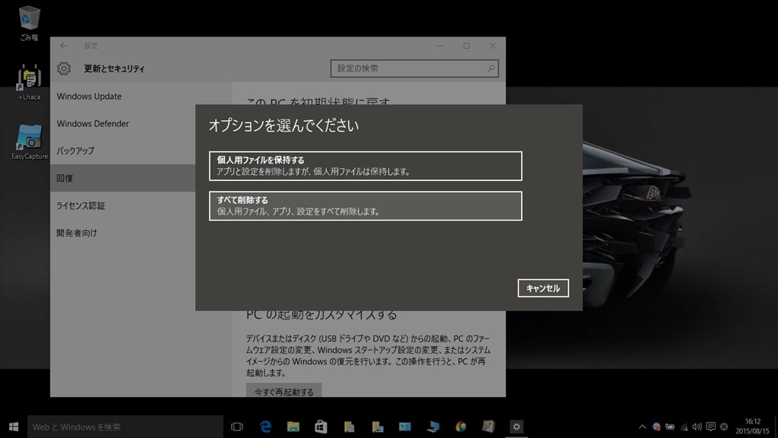Open the +Lhaca desktop shortcut
The image size is (778, 438).
(x=30, y=82)
